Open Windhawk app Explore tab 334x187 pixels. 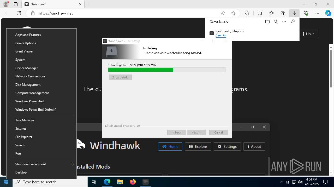pos(198,146)
